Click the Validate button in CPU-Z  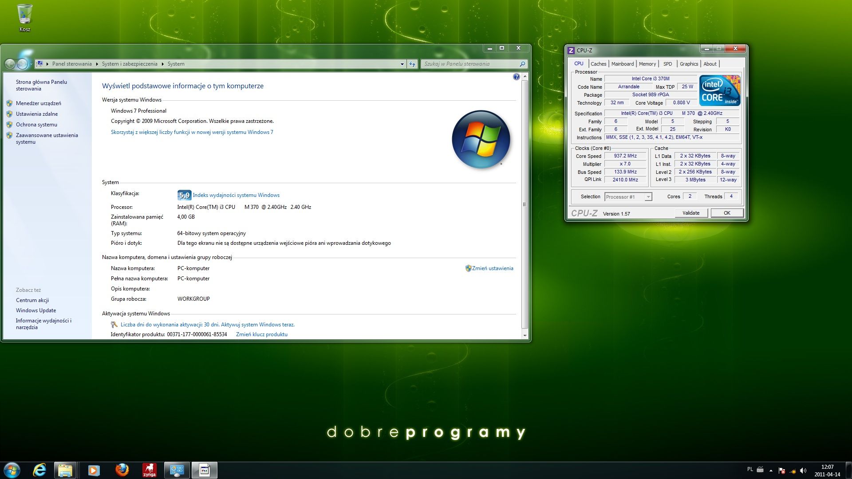click(x=691, y=213)
